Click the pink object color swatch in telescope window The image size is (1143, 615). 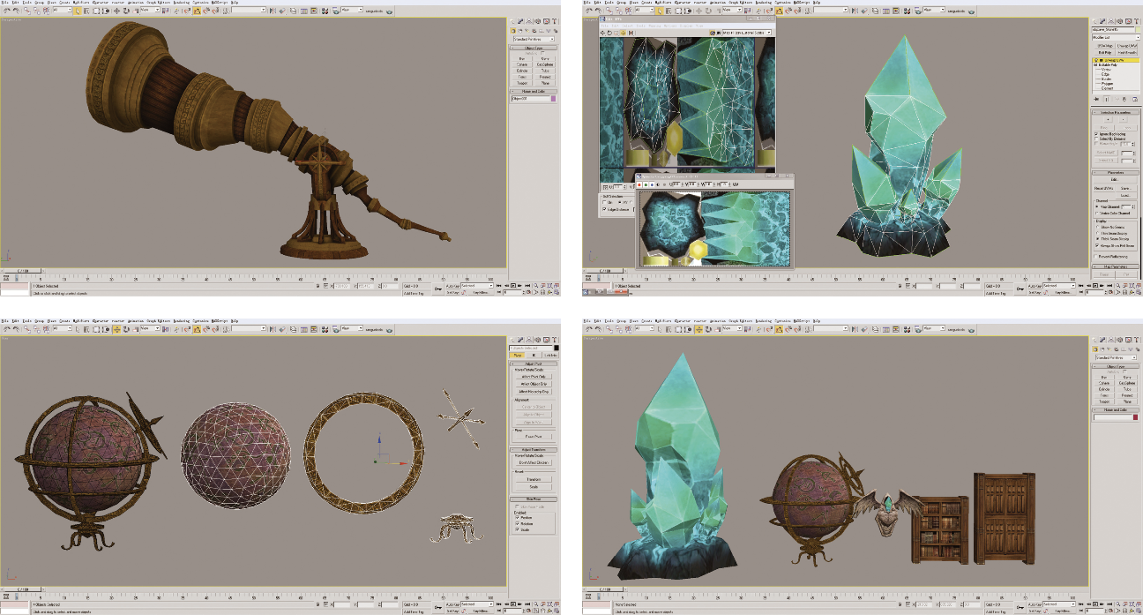553,99
